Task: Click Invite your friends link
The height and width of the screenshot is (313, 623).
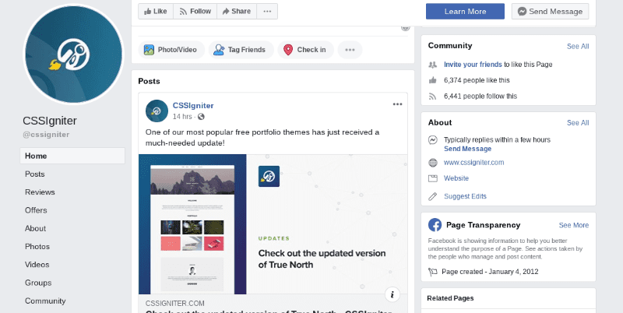Action: 473,65
